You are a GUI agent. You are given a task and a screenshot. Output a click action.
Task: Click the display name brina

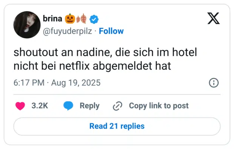point(52,19)
